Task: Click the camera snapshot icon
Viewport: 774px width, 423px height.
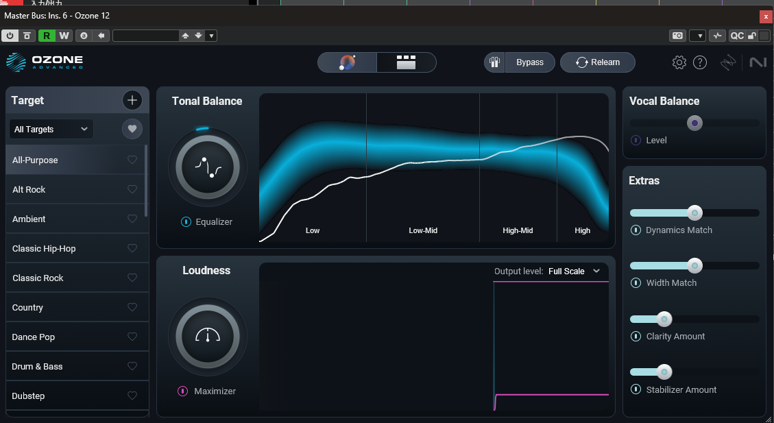Action: click(x=678, y=36)
